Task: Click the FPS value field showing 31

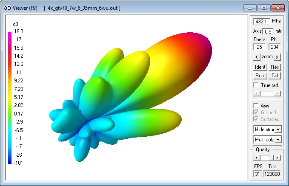Action: [x=258, y=174]
